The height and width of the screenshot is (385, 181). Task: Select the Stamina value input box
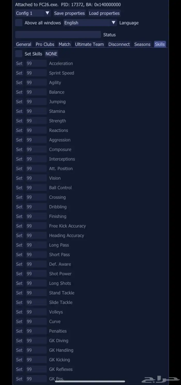coord(36,111)
